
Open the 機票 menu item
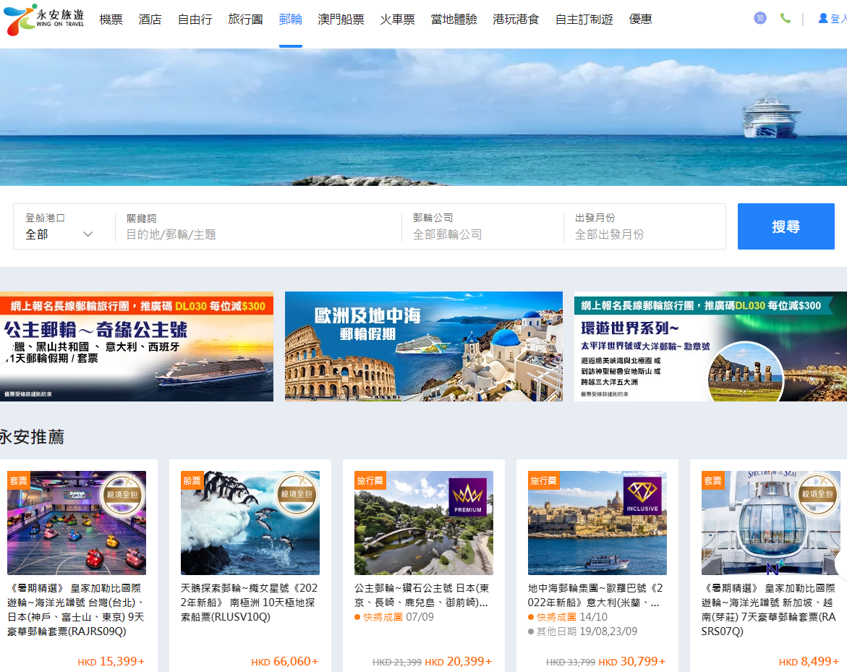pos(111,20)
